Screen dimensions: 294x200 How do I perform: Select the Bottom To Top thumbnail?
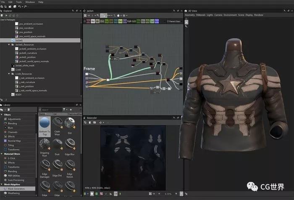pyautogui.click(x=45, y=127)
